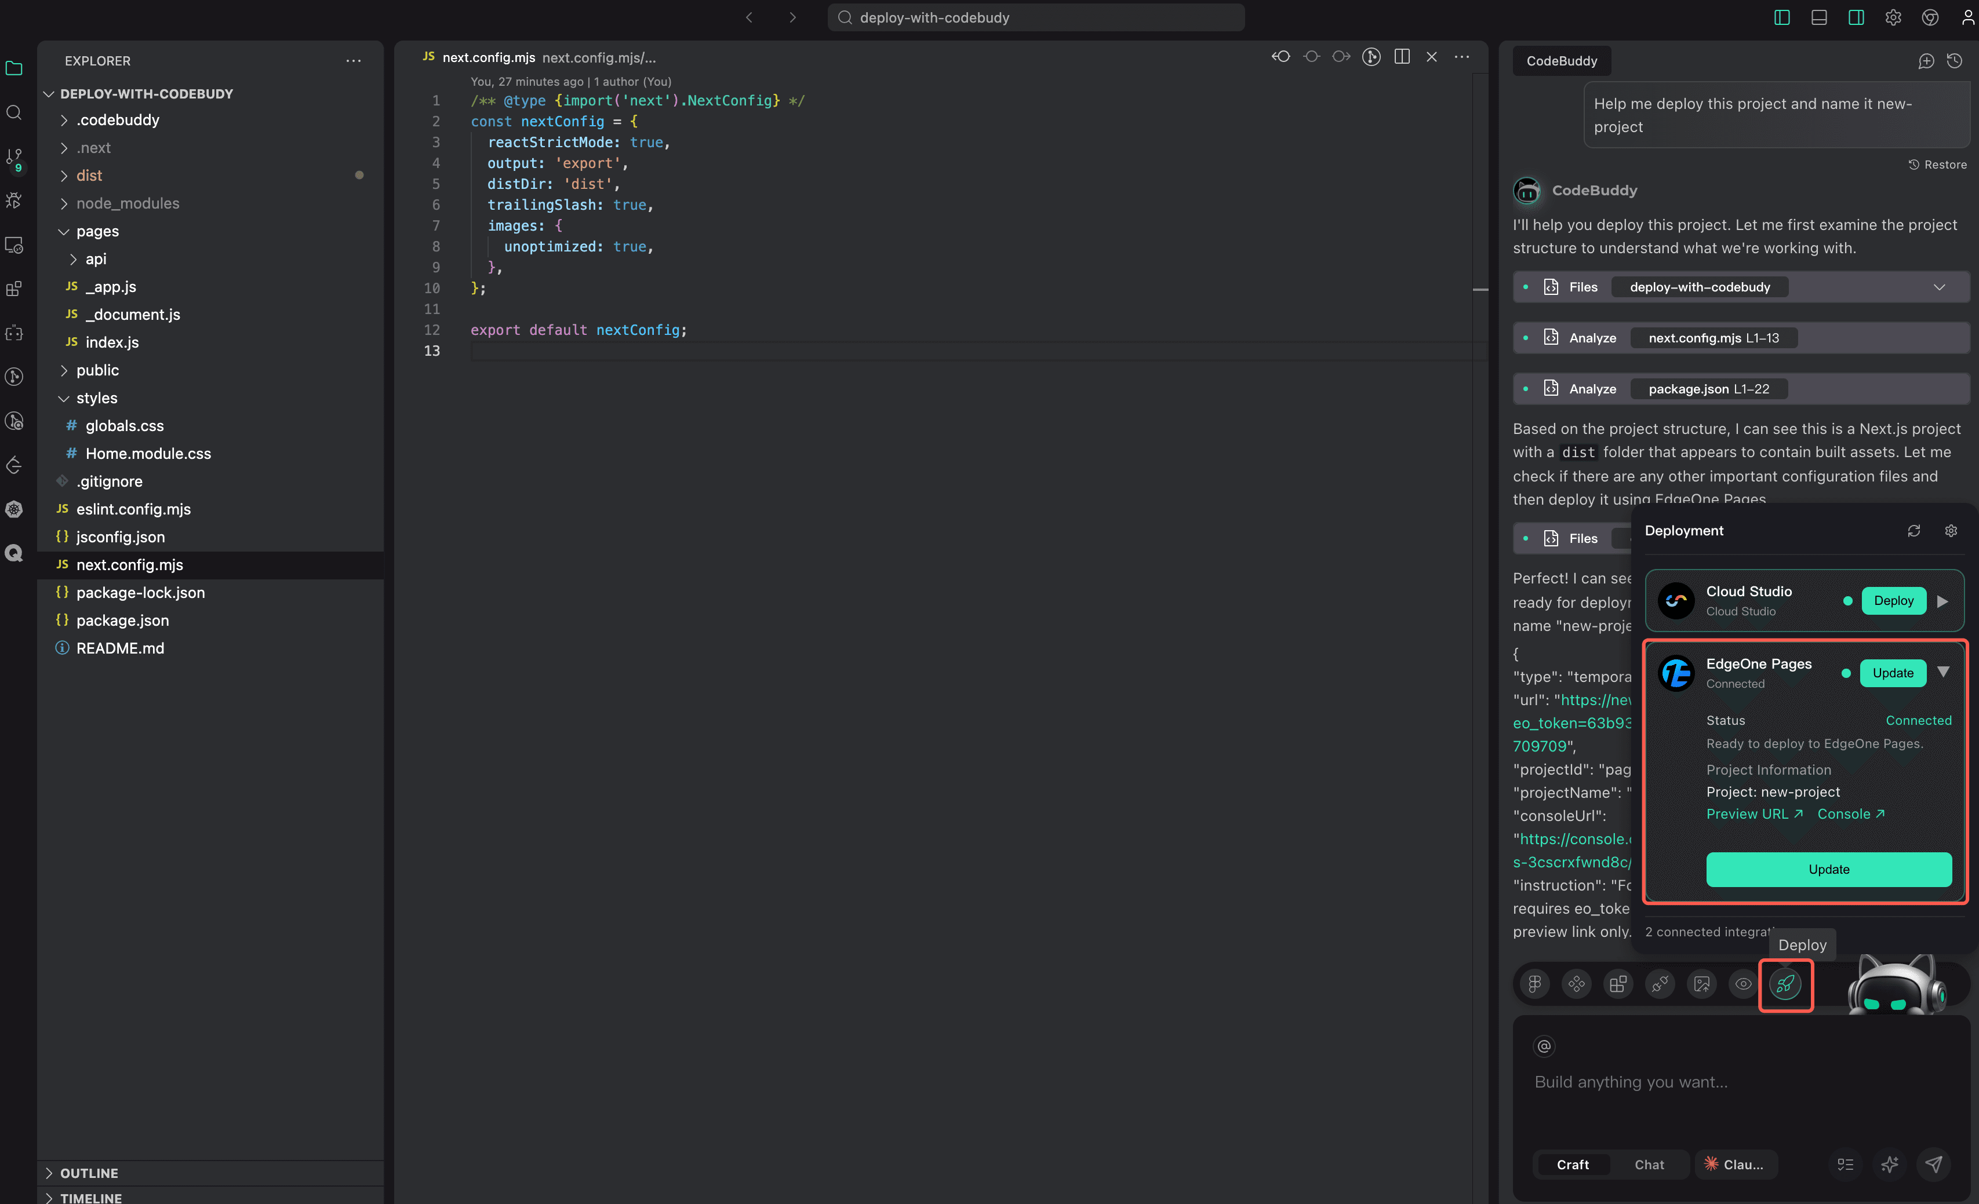1979x1204 pixels.
Task: Click the sparkle enhance prompt icon
Action: click(x=1890, y=1164)
